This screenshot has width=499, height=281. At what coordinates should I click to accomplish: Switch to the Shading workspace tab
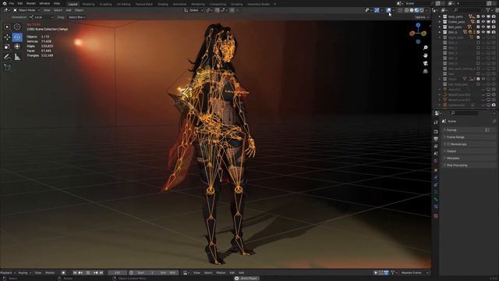163,4
